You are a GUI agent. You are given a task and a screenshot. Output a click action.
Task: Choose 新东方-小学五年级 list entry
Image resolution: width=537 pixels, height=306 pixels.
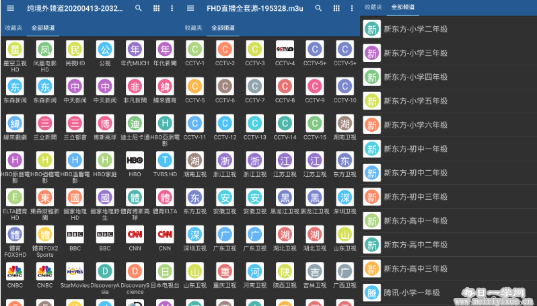[x=448, y=101]
